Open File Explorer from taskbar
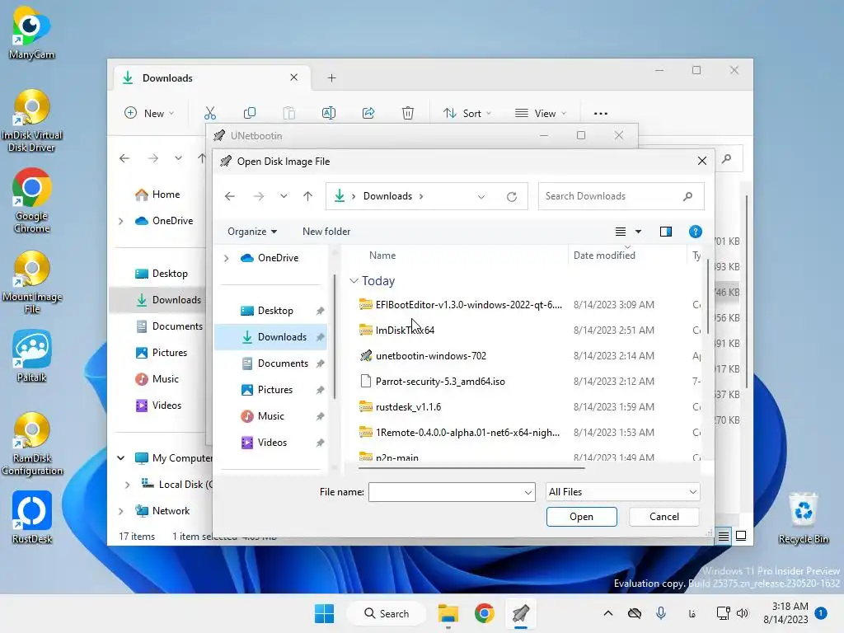 click(448, 613)
